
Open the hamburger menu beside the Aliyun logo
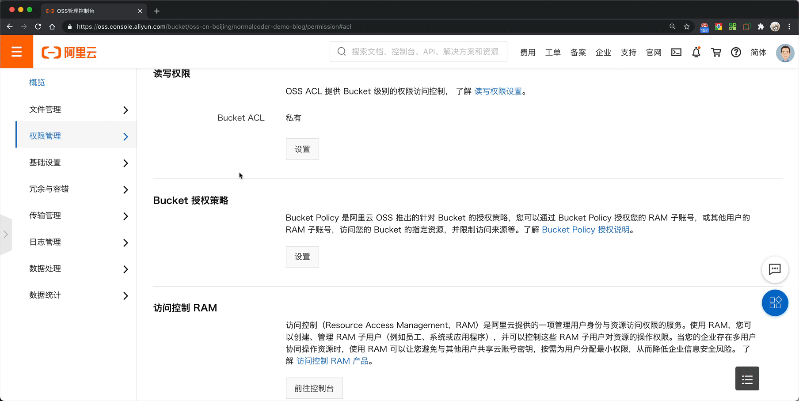tap(16, 51)
